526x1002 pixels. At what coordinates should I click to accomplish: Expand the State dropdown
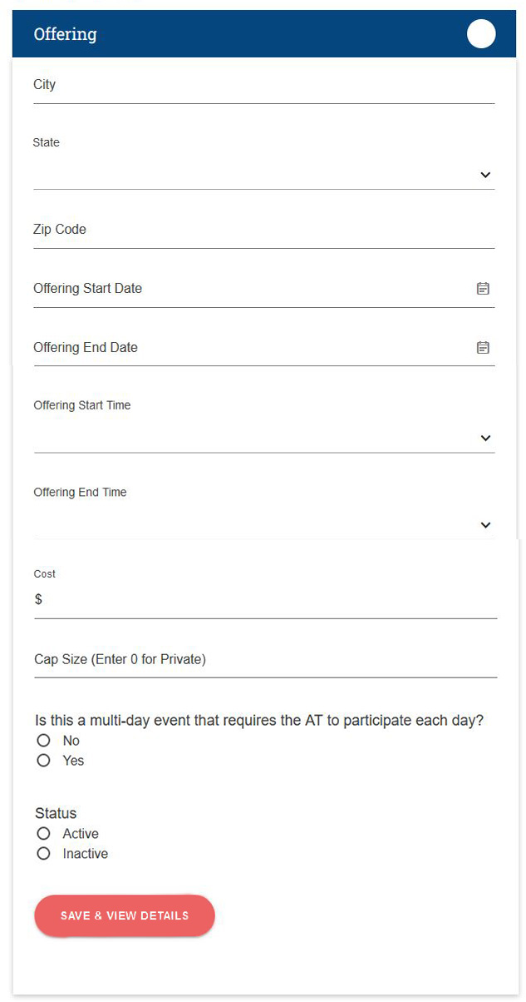[x=485, y=175]
